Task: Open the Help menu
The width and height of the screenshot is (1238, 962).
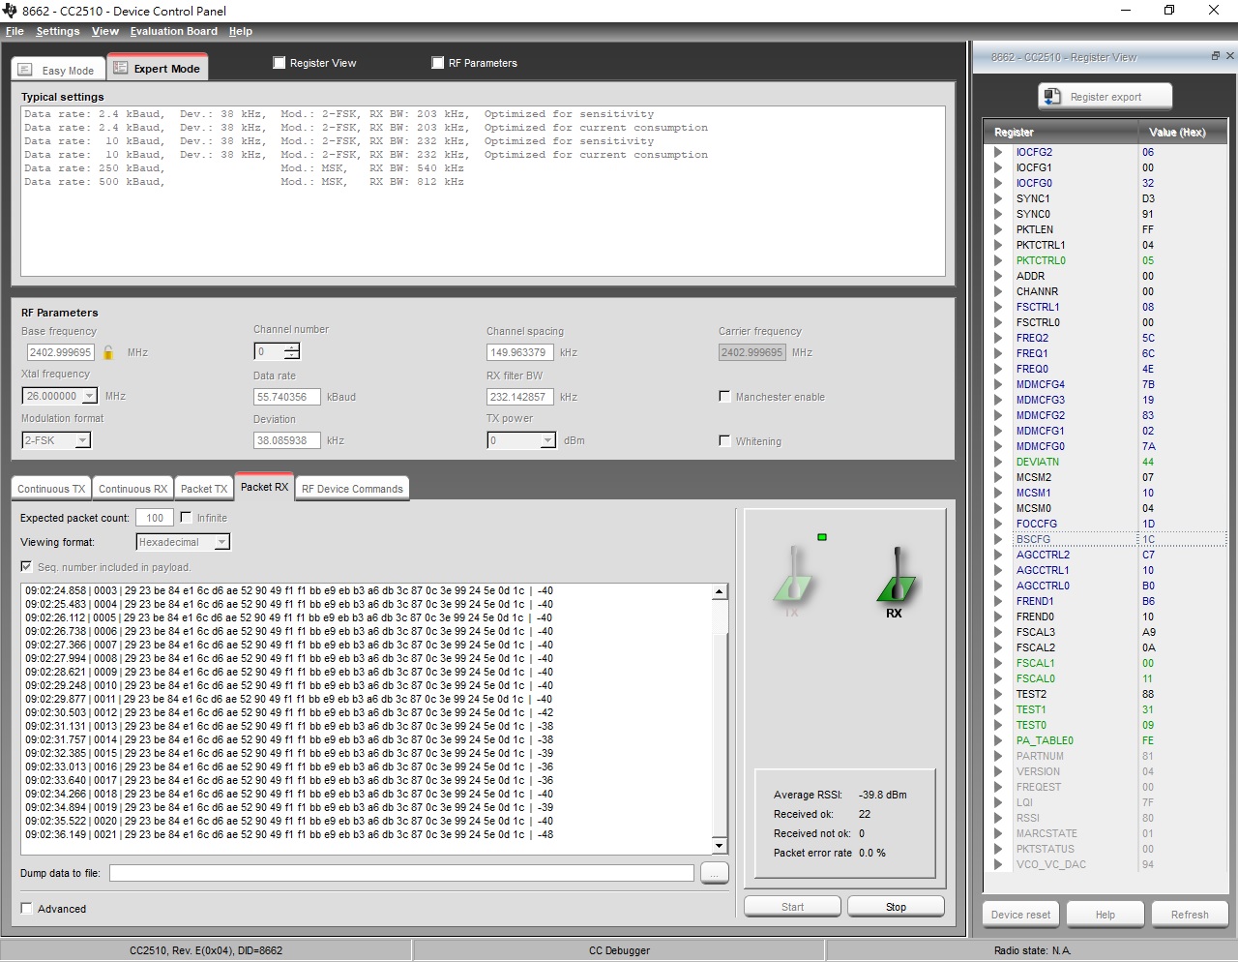Action: 241,31
